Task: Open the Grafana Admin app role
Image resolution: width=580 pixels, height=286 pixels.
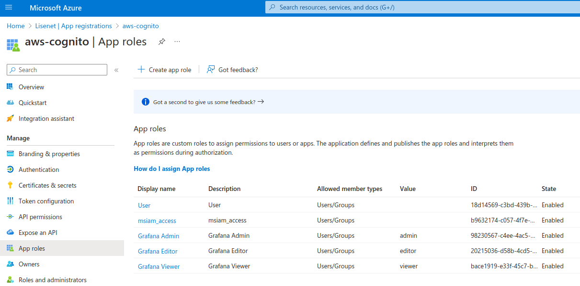Action: pyautogui.click(x=159, y=236)
